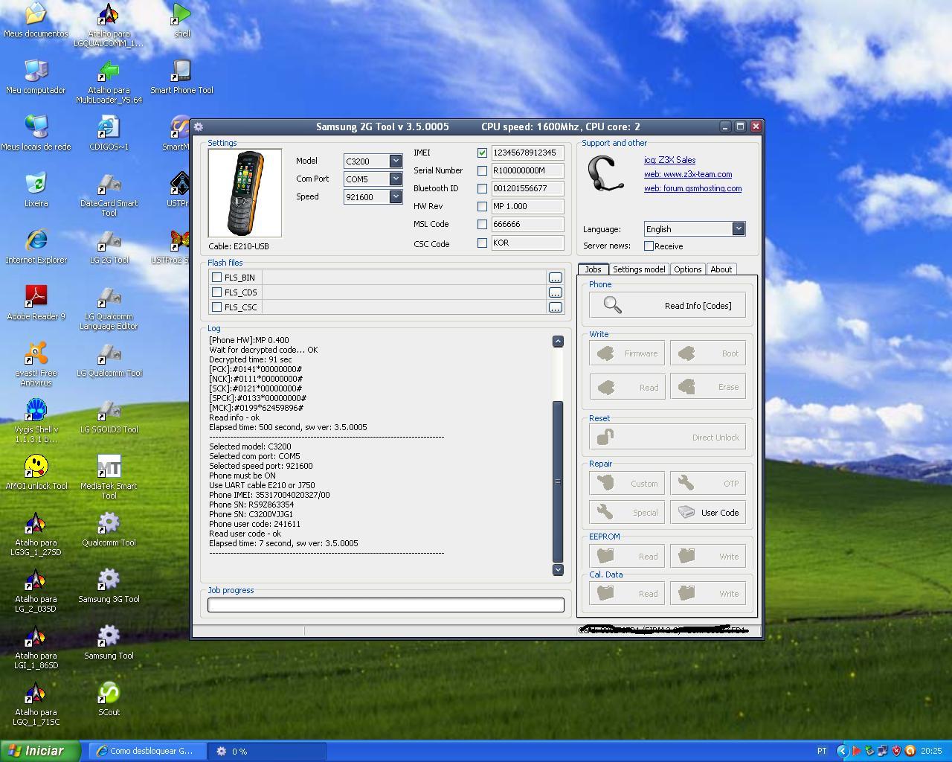Open the Language dropdown

click(x=738, y=228)
